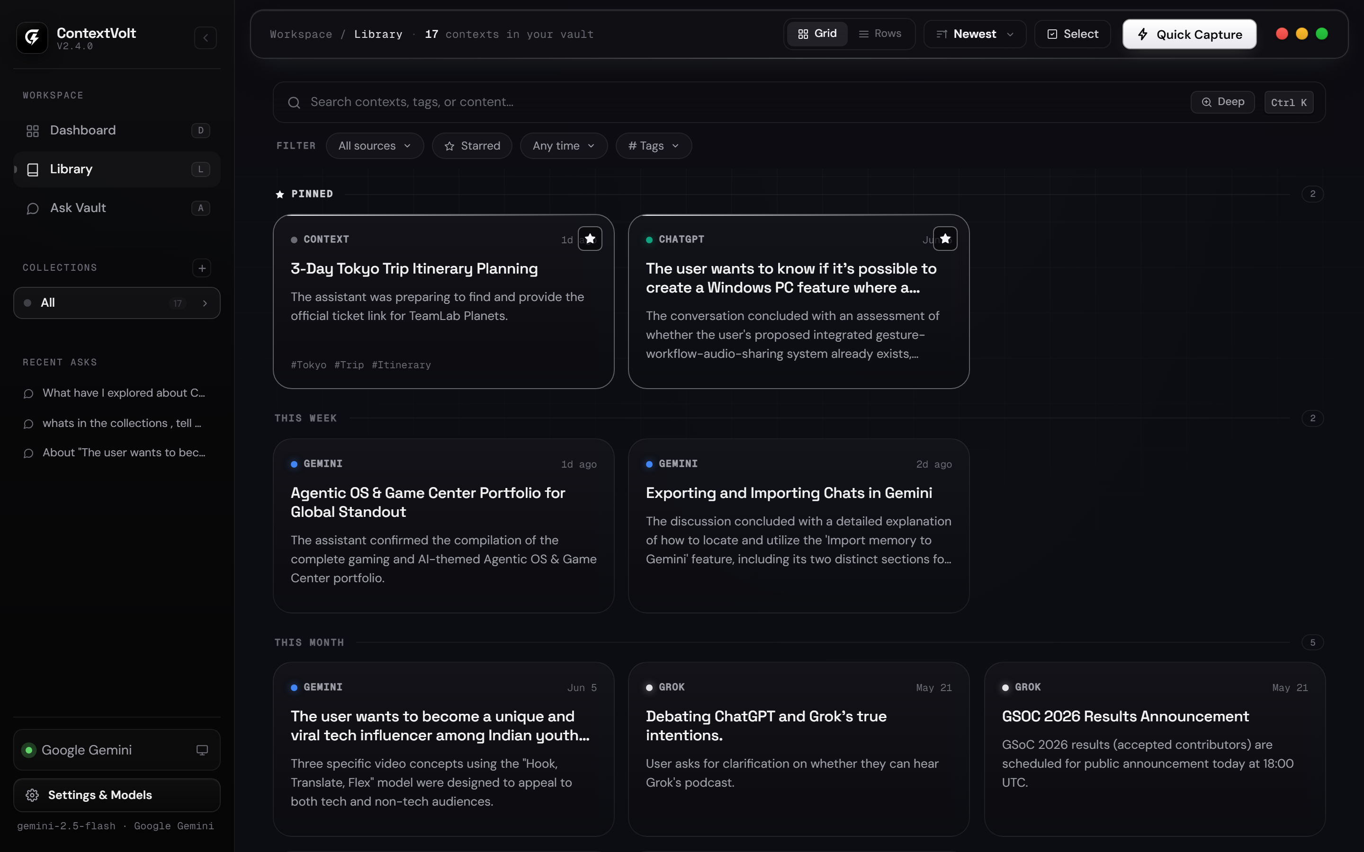Click the green window control dot

(x=1321, y=34)
